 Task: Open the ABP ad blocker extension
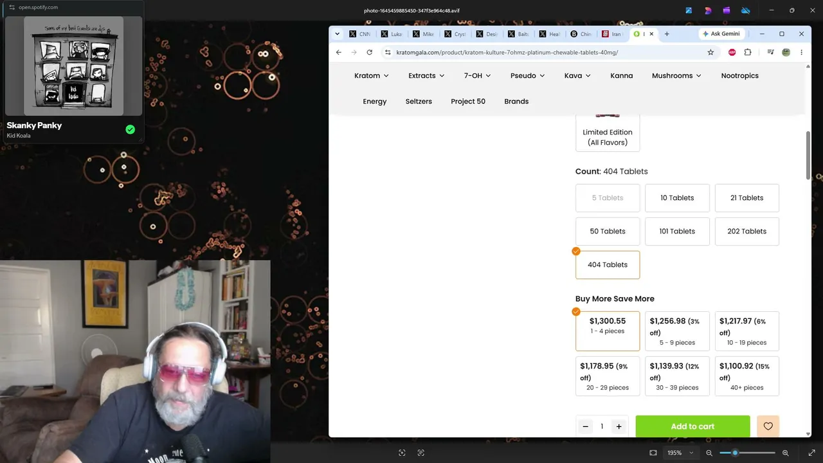point(732,52)
